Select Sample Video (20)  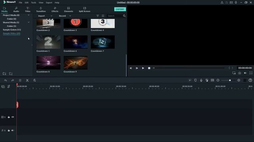pos(12,34)
